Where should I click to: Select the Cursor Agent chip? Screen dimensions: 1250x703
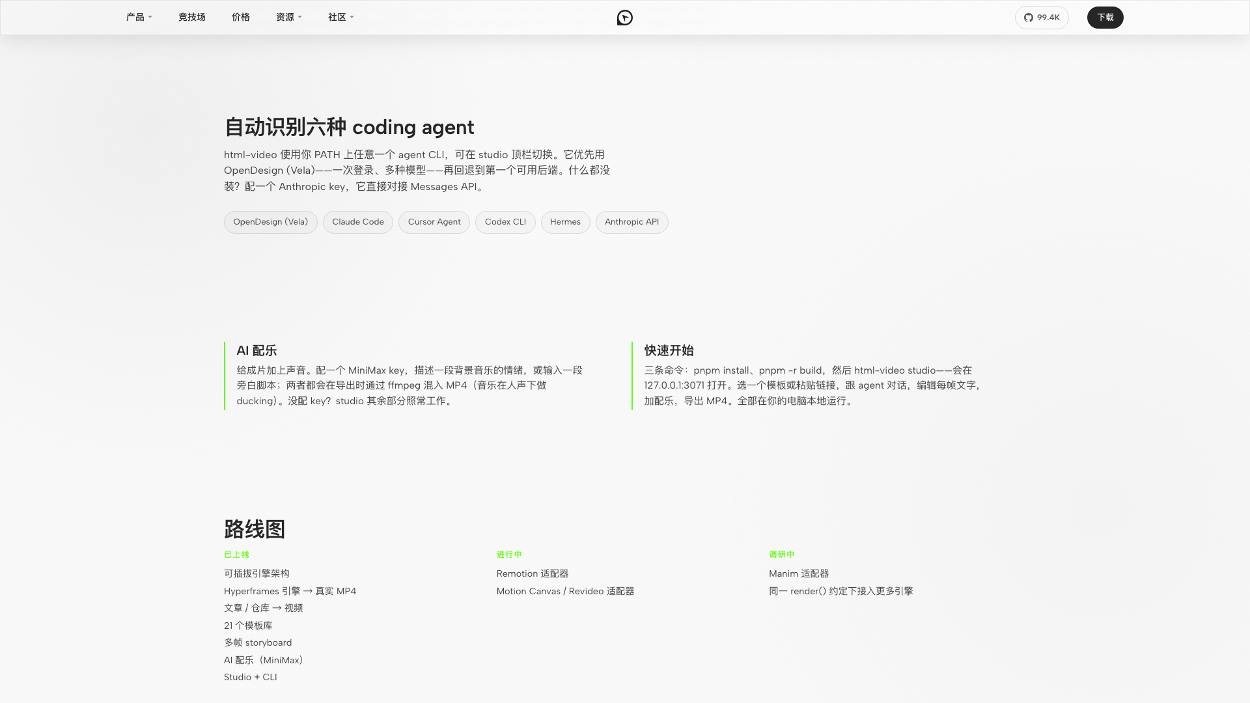point(434,222)
